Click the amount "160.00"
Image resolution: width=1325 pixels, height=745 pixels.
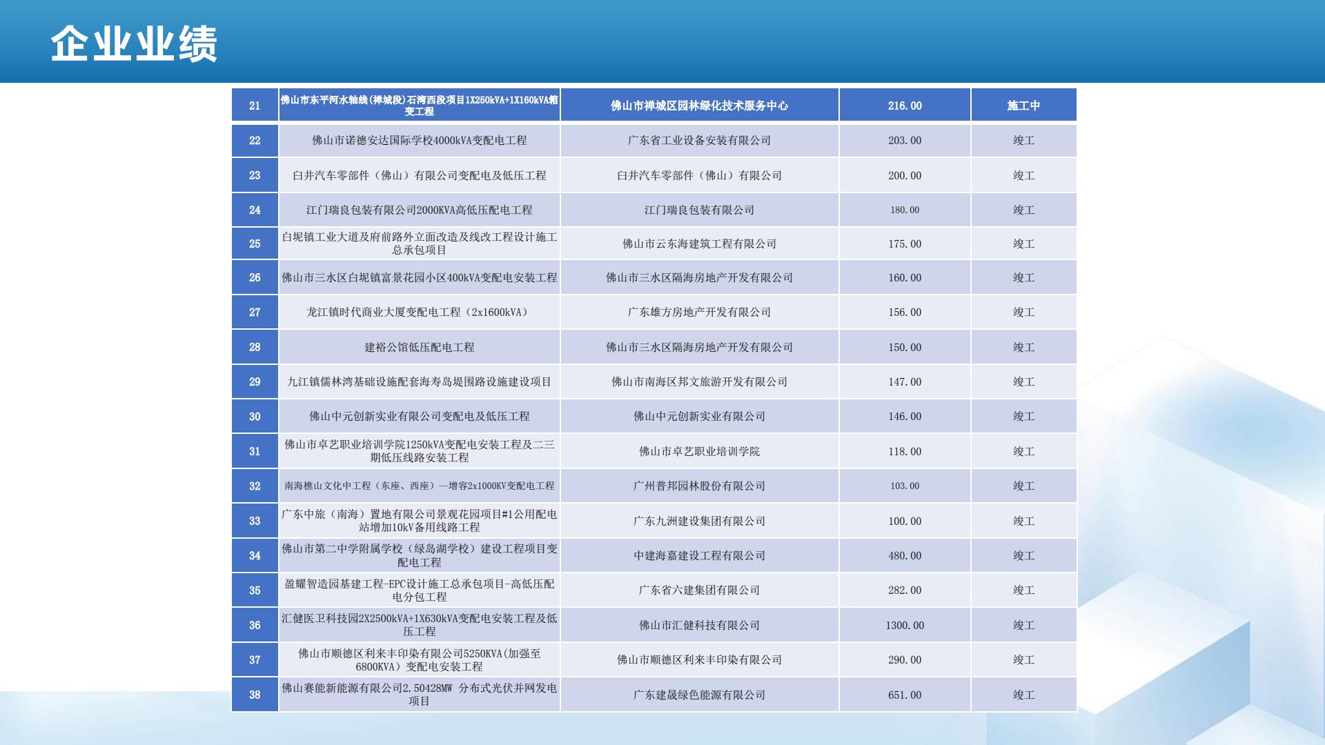[x=905, y=278]
